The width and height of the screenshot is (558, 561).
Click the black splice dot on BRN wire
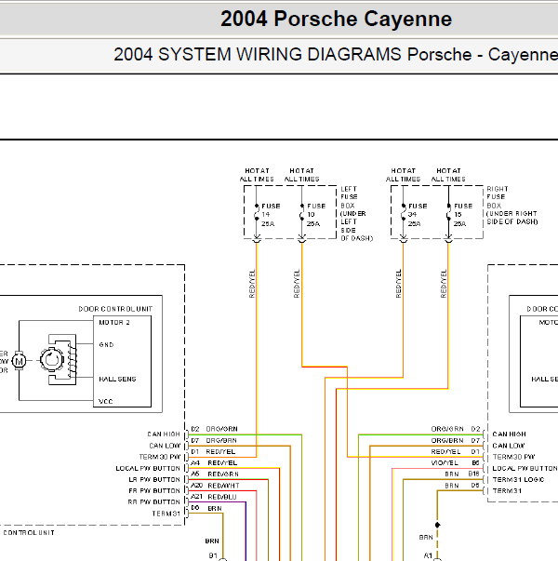point(437,525)
